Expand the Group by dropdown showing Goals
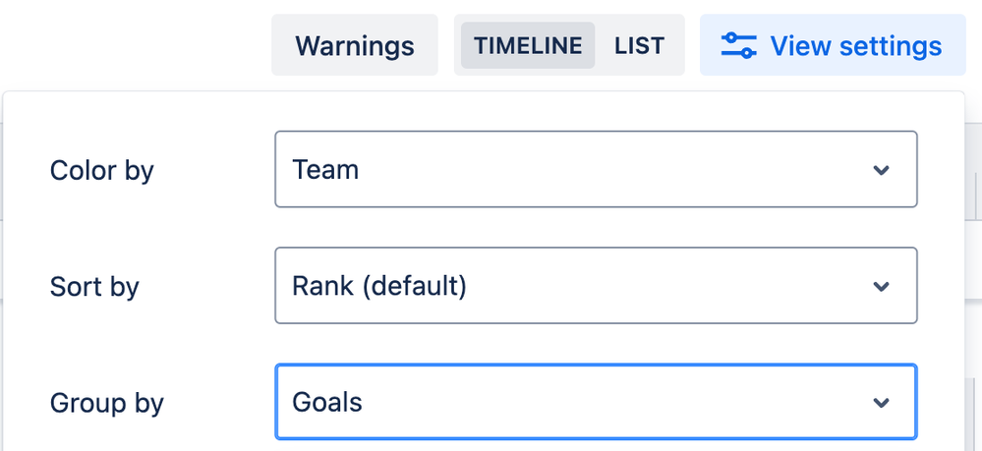982x451 pixels. 596,402
